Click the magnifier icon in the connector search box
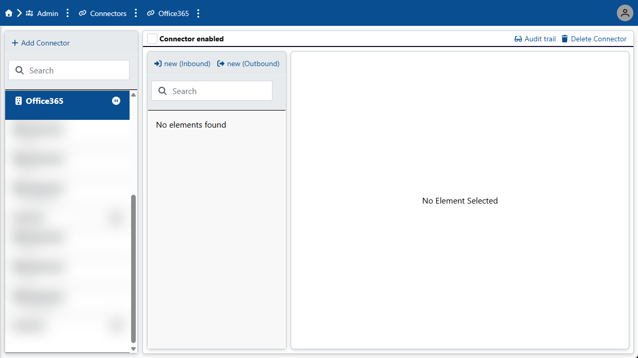 tap(20, 70)
